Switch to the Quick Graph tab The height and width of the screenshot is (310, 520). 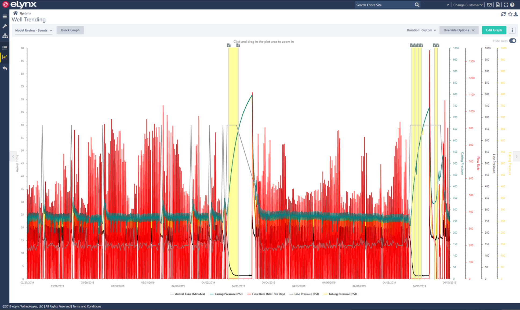point(70,30)
